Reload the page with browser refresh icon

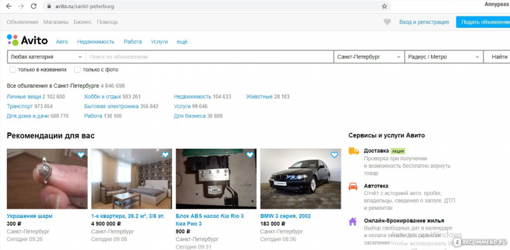pyautogui.click(x=33, y=6)
